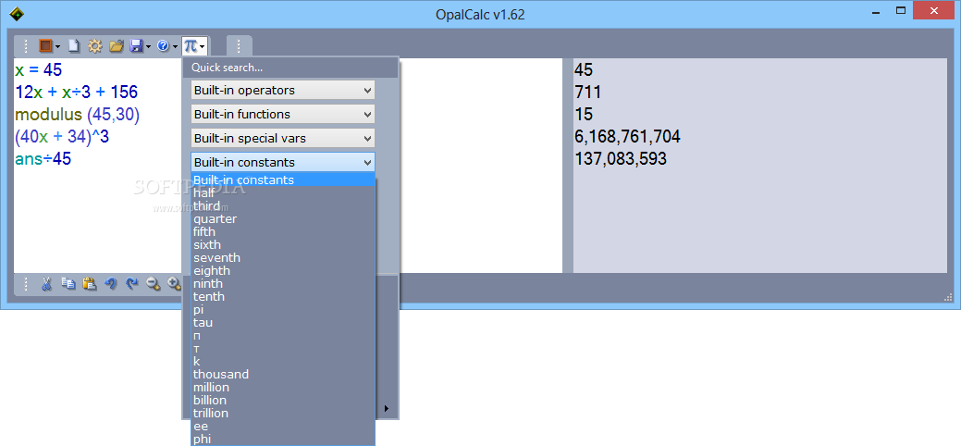
Task: Open settings with the gear icon
Action: [94, 45]
